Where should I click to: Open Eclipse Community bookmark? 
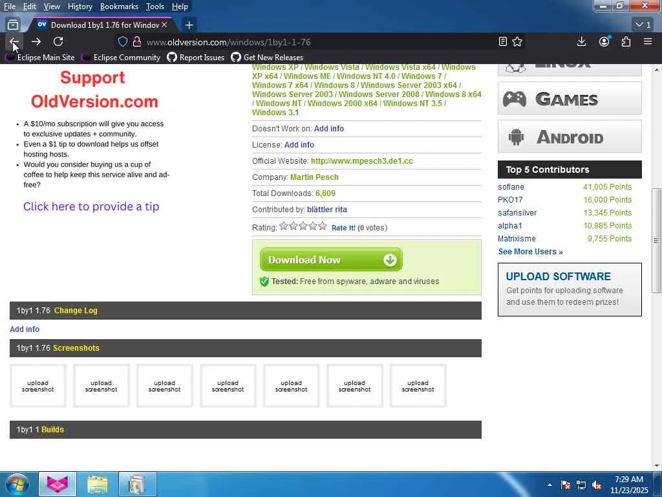(x=121, y=58)
